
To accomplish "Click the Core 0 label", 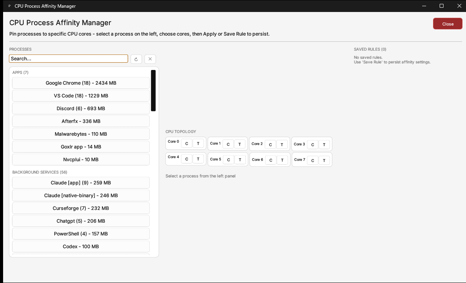I will tap(173, 141).
